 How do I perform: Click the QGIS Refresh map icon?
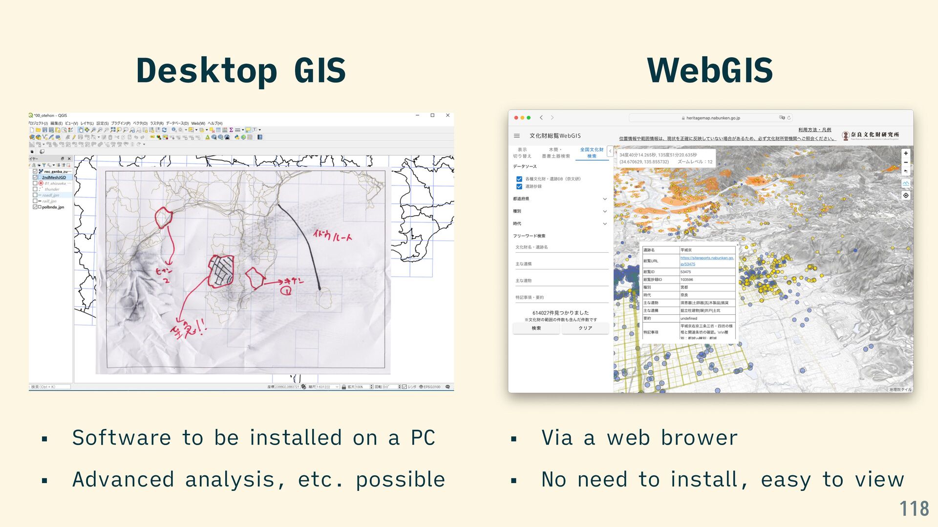(x=164, y=130)
